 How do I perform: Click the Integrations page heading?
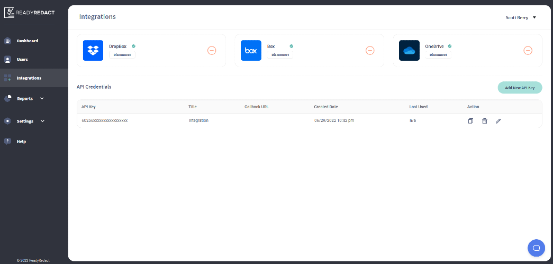[x=97, y=16]
